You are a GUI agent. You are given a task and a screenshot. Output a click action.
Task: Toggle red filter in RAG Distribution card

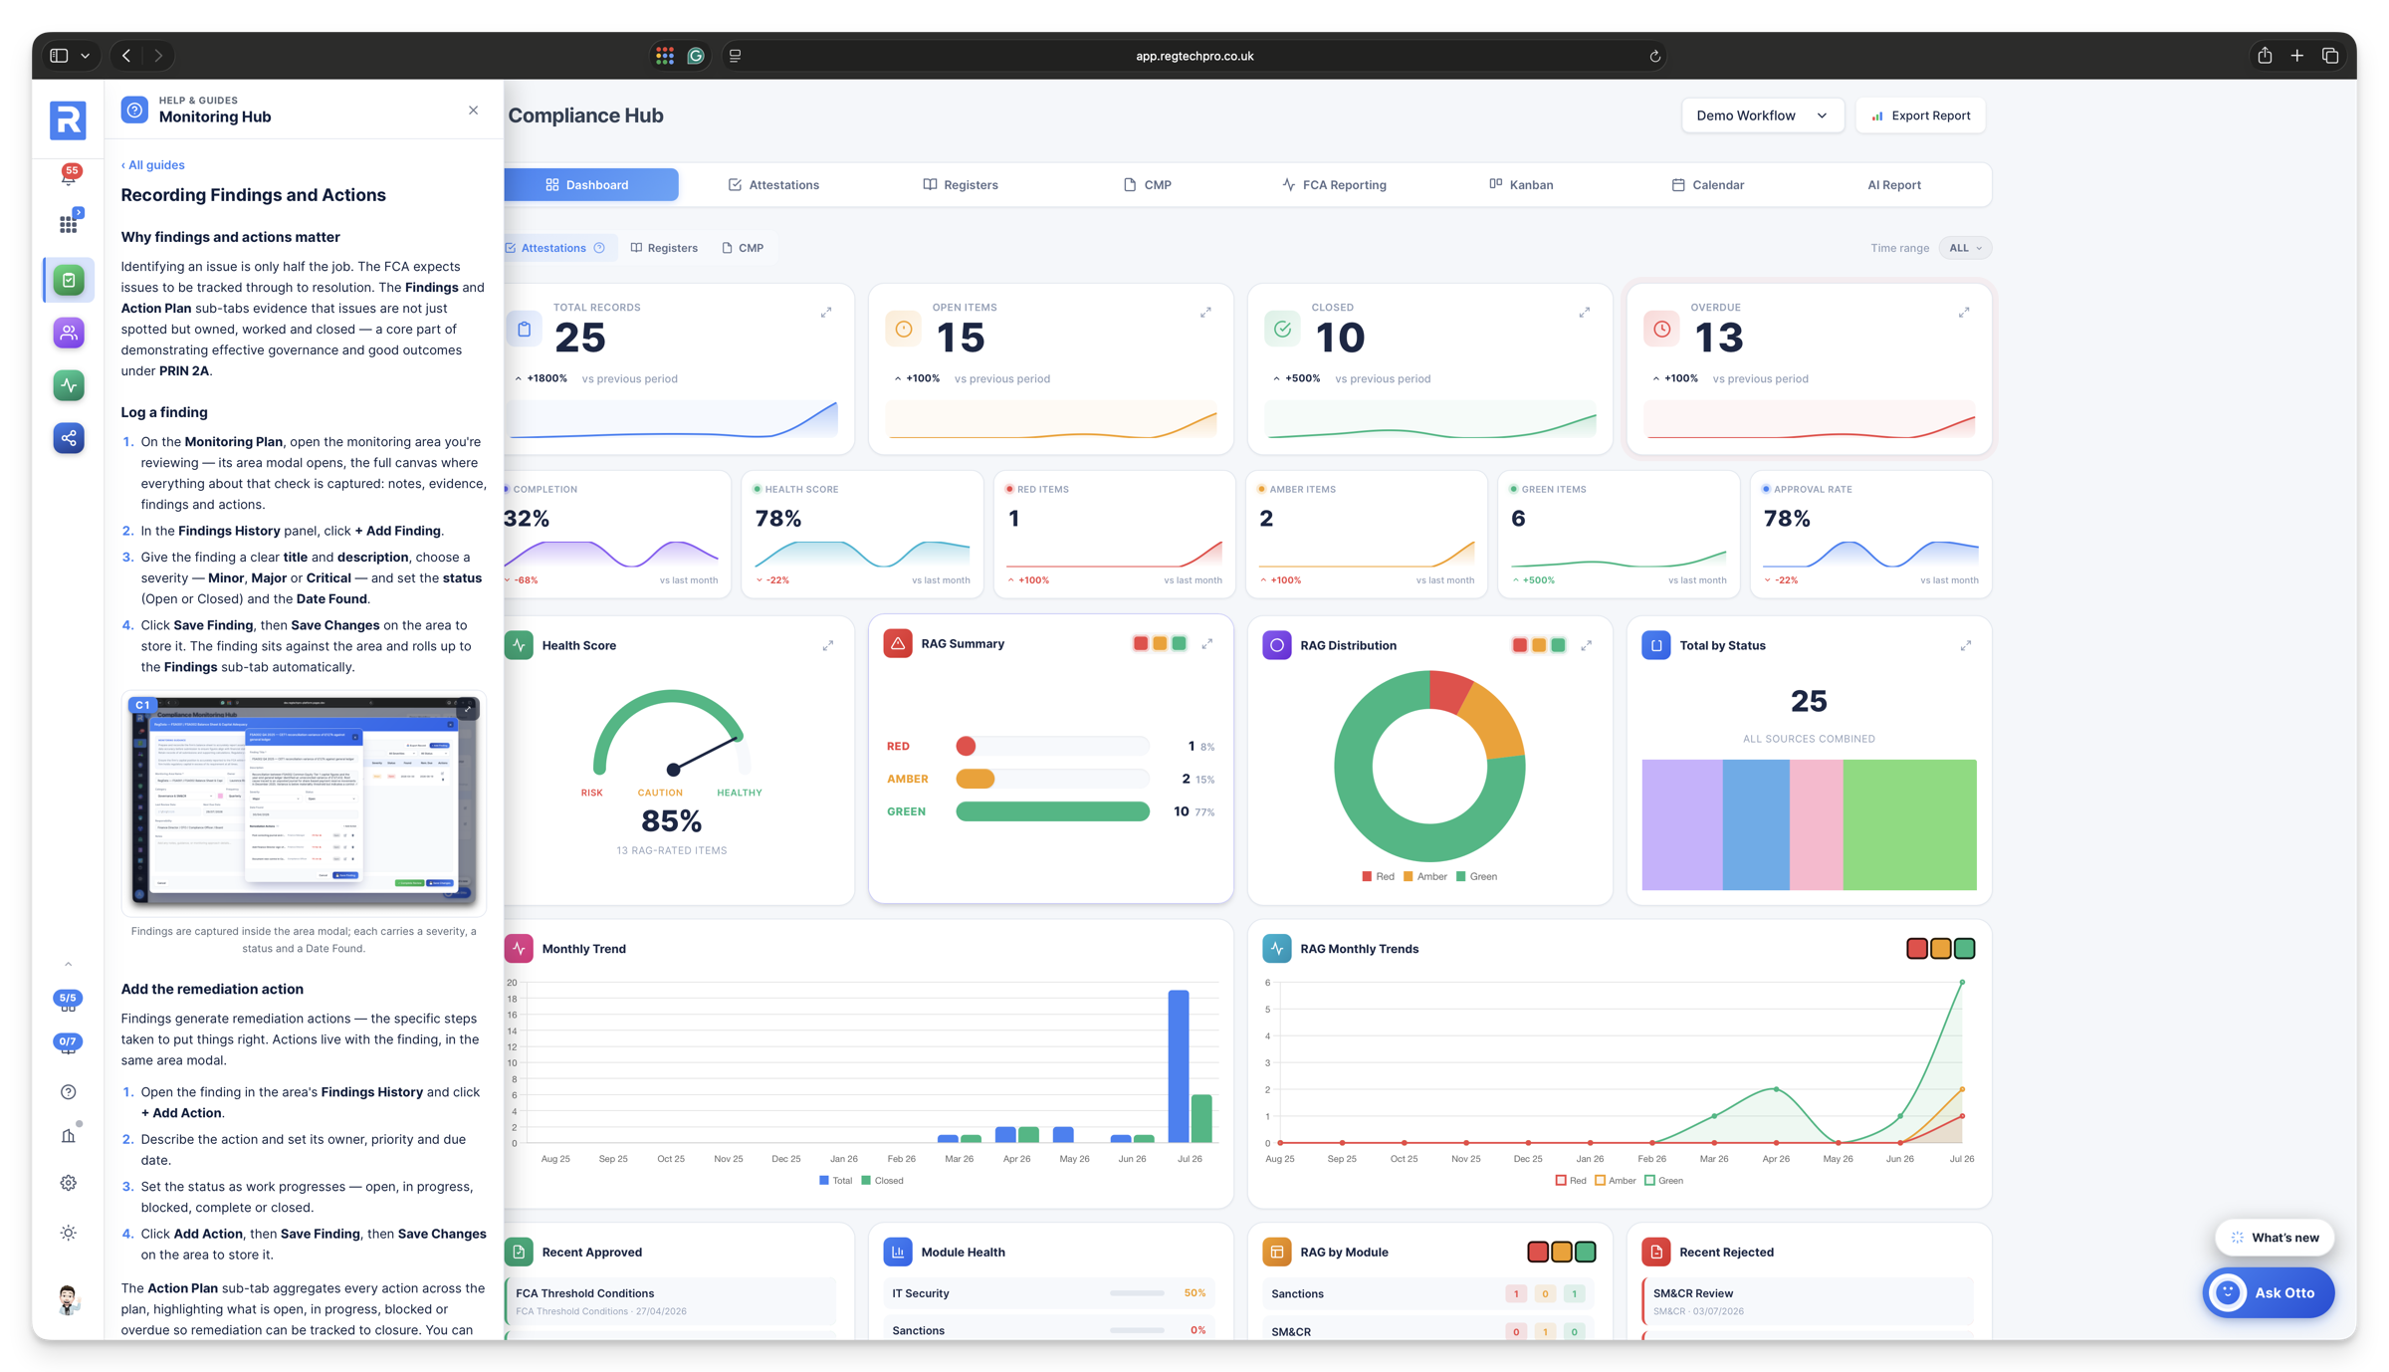point(1520,645)
